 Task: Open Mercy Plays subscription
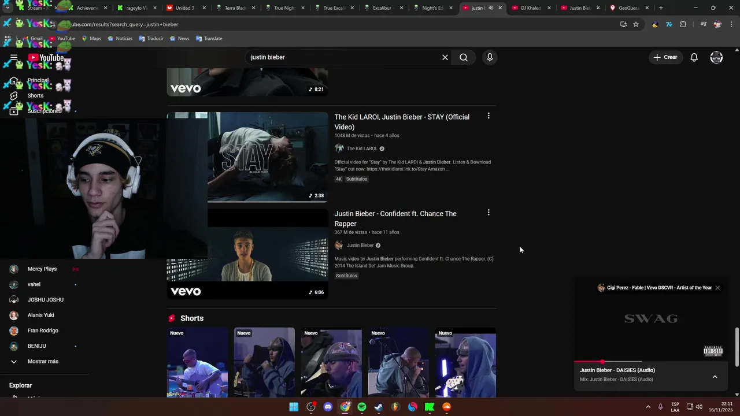click(42, 269)
